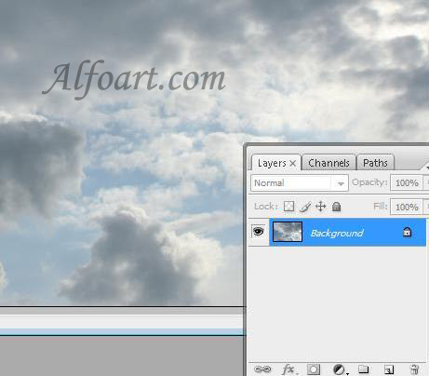Open the Normal blend mode dropdown
The height and width of the screenshot is (376, 429).
coord(300,183)
